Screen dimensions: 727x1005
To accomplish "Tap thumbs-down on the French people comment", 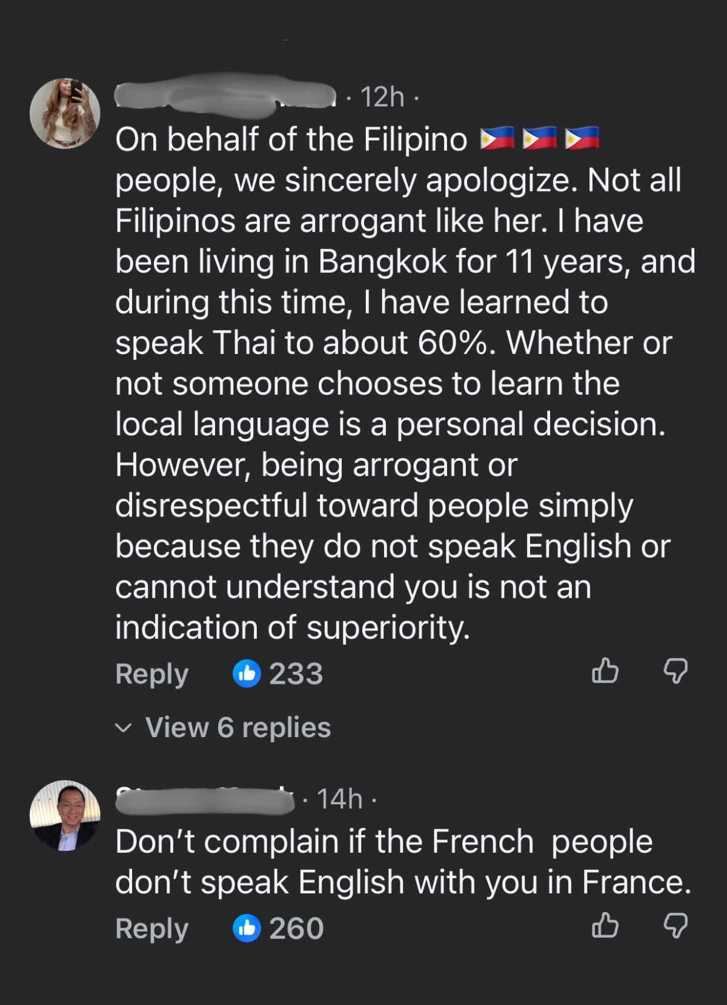I will coord(676,926).
